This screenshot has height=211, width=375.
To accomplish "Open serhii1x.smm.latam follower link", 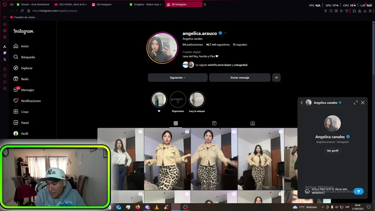I will (219, 65).
